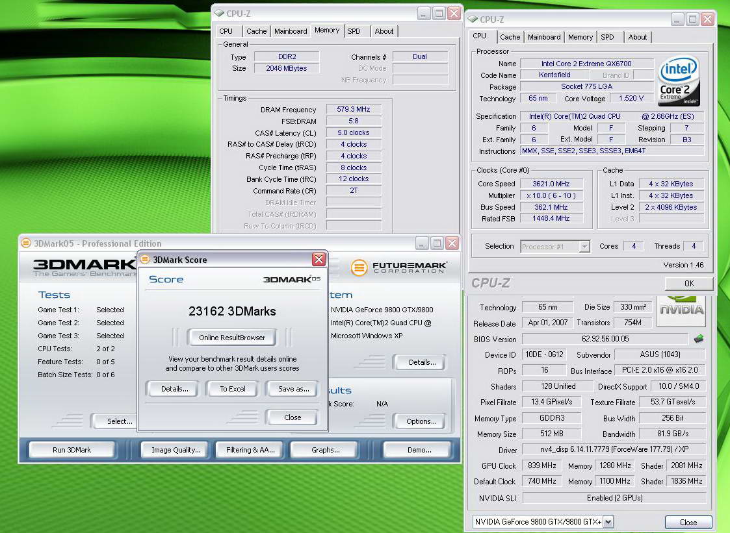
Task: Click OK in the CPU-Z window
Action: 689,283
